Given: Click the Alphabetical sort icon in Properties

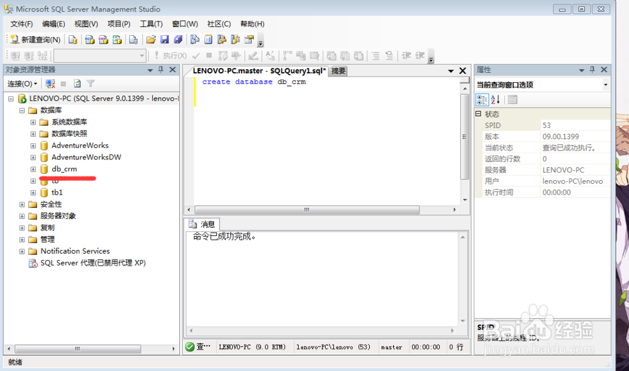Looking at the screenshot, I should coord(496,100).
